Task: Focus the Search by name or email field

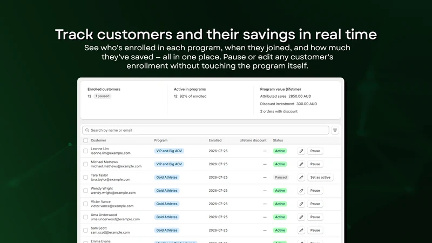Action: click(206, 130)
